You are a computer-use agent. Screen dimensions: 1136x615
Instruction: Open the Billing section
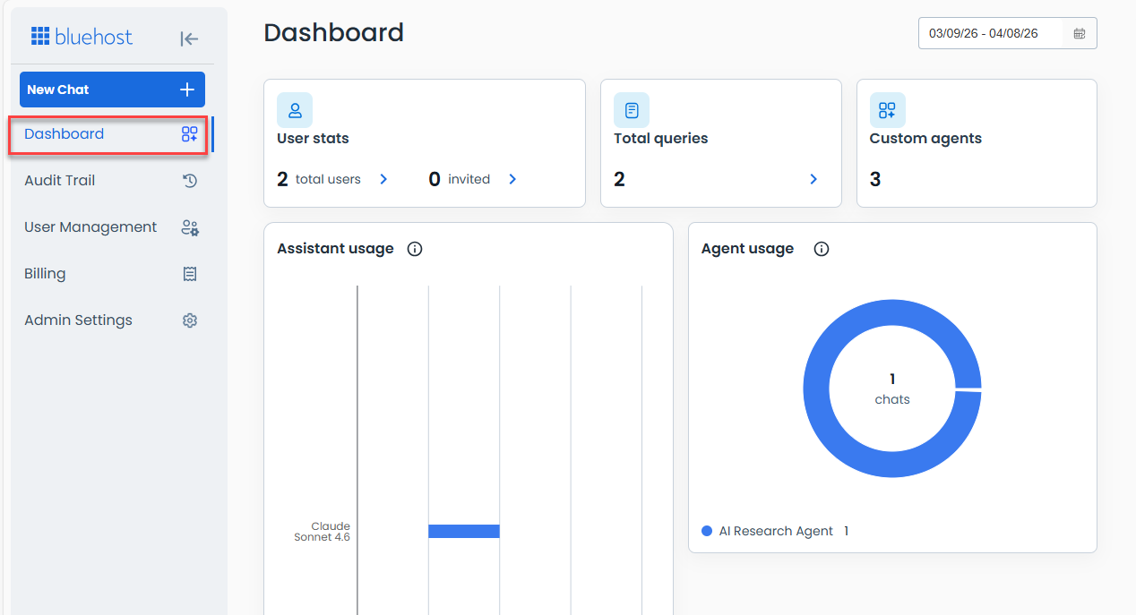point(112,274)
